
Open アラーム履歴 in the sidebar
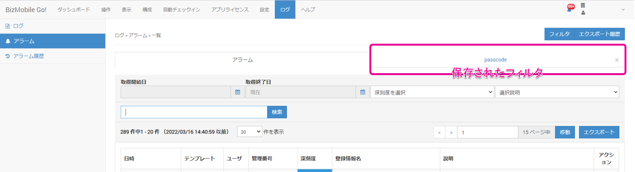pos(52,57)
